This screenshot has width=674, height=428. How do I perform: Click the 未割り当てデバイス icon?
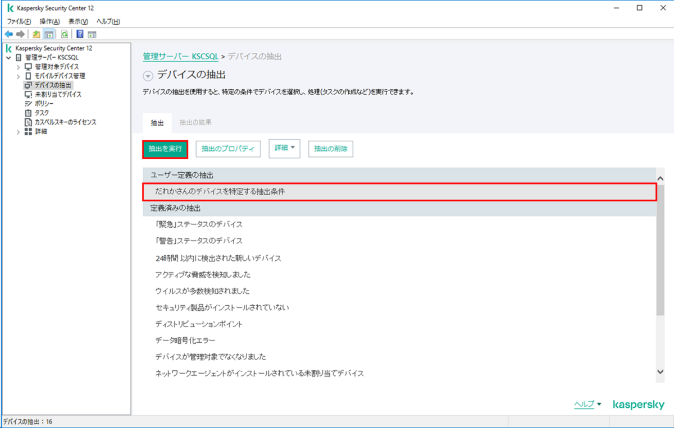28,94
